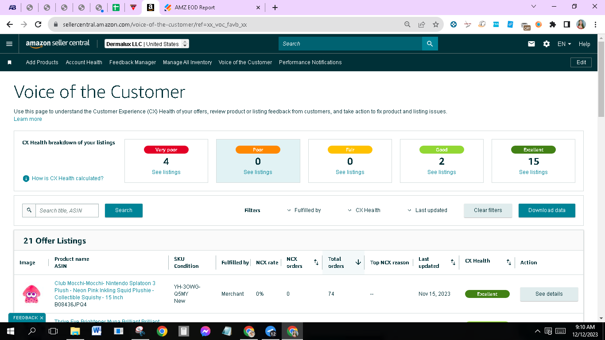See details for the Squid Plushie listing
The height and width of the screenshot is (340, 605).
coord(549,294)
